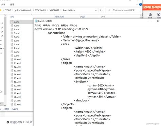The image size is (161, 126).
Task: Select the 0.xml file icon
Action: point(12,22)
